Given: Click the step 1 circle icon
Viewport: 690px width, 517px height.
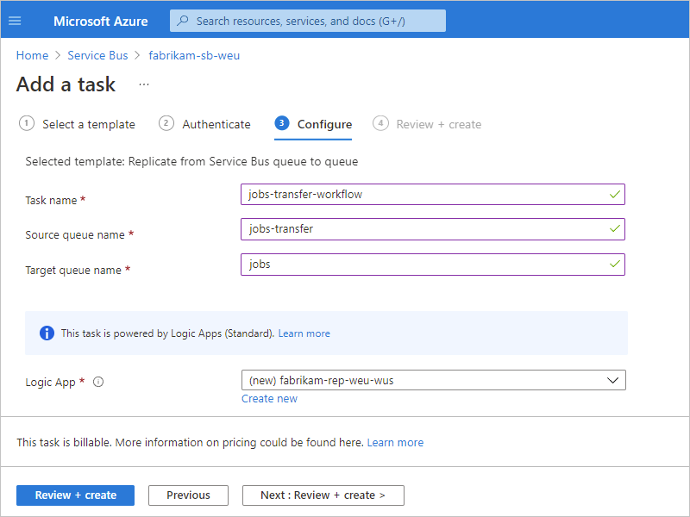Looking at the screenshot, I should [x=27, y=123].
